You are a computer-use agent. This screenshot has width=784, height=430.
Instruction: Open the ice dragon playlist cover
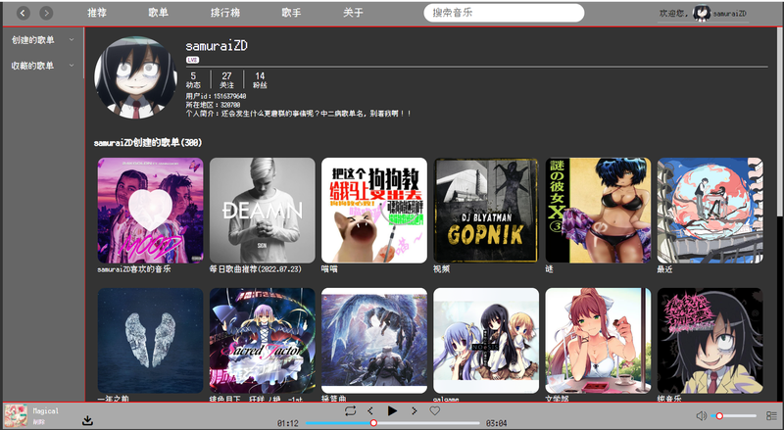(x=374, y=341)
